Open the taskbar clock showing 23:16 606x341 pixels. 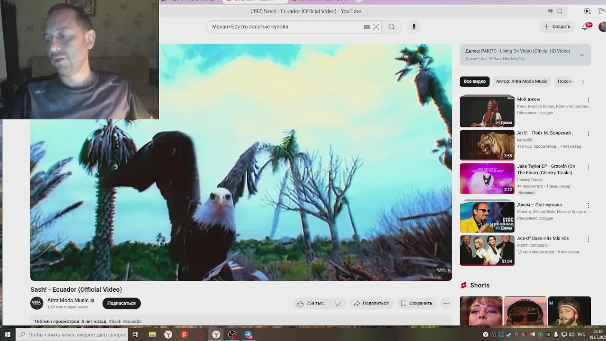point(597,334)
